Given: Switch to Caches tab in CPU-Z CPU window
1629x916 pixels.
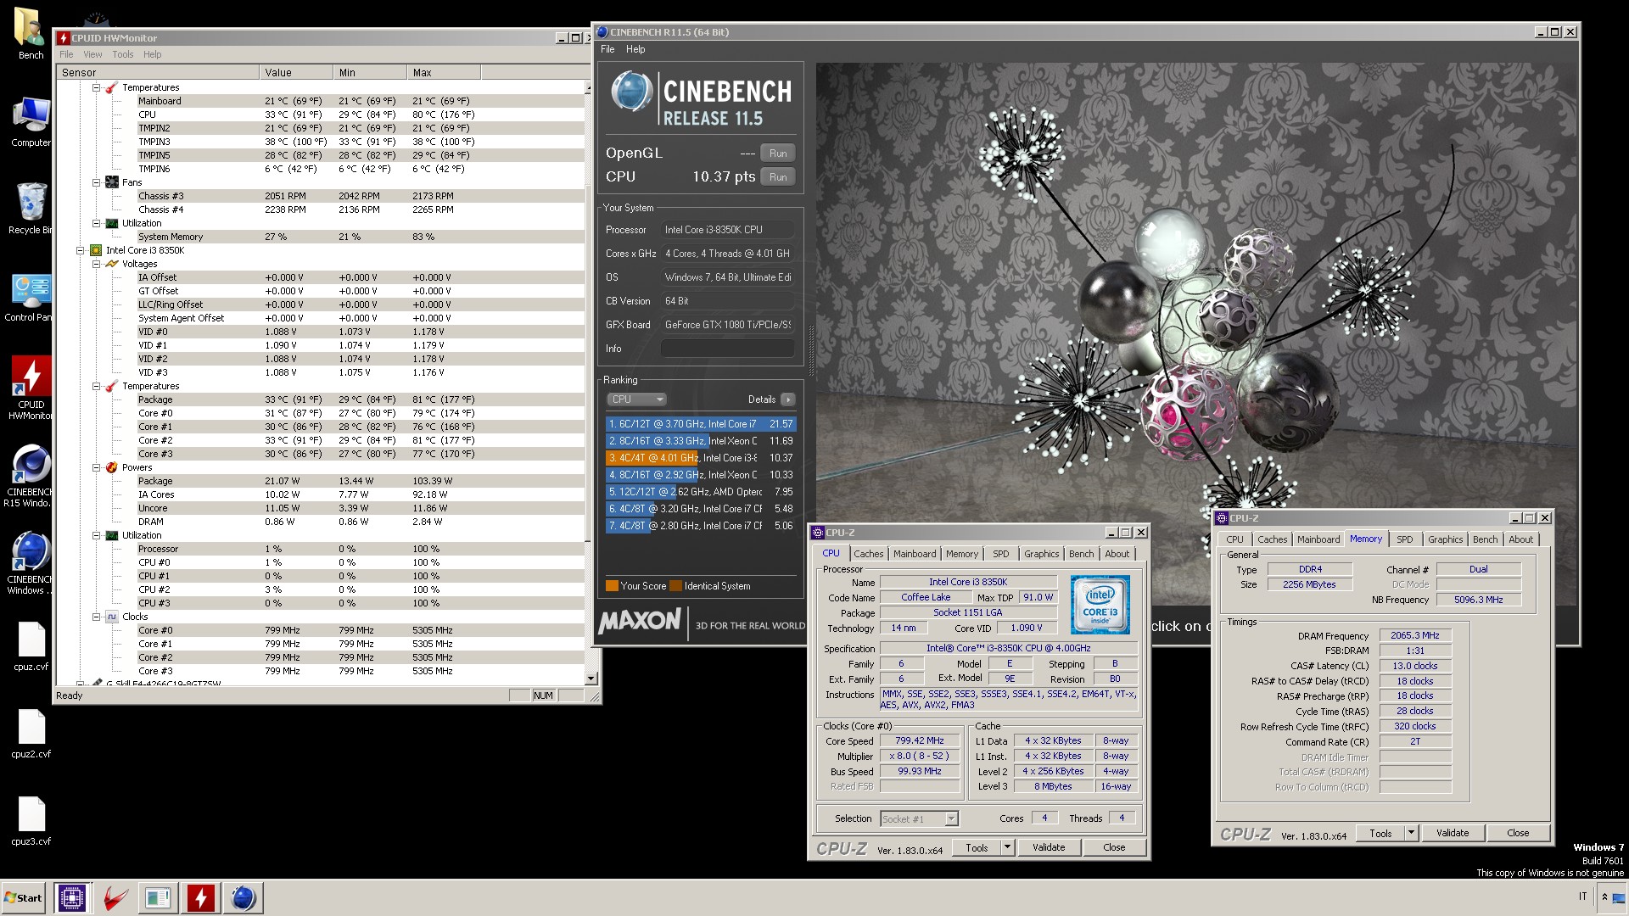Looking at the screenshot, I should [868, 554].
